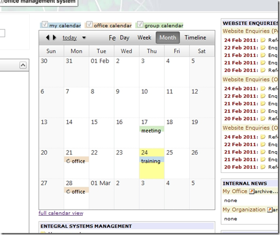Click recurring icon on 21 office event
The height and width of the screenshot is (235, 280).
pos(68,161)
